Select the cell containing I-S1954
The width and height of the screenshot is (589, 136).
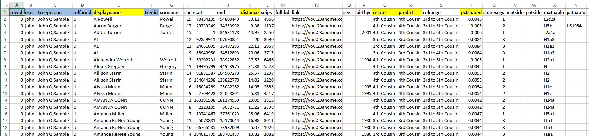576,26
